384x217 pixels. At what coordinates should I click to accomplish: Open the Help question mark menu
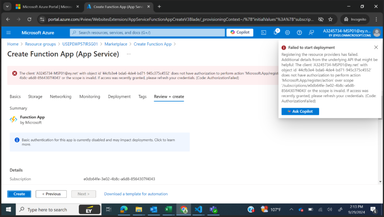coord(299,33)
